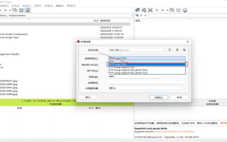The height and width of the screenshot is (142, 227).
Task: Click the remote pane pause icon
Action: point(157,10)
